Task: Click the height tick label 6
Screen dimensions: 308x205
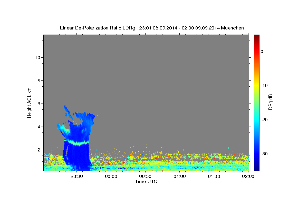Action: [x=38, y=104]
